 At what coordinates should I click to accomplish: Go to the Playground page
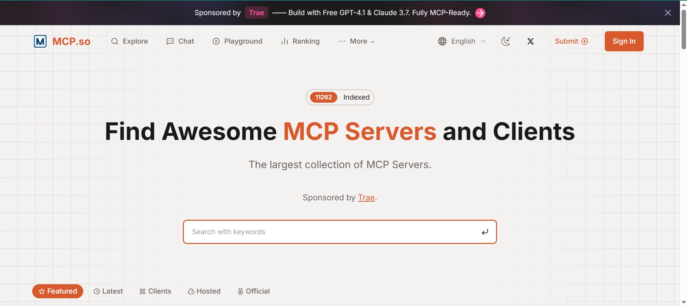tap(238, 41)
